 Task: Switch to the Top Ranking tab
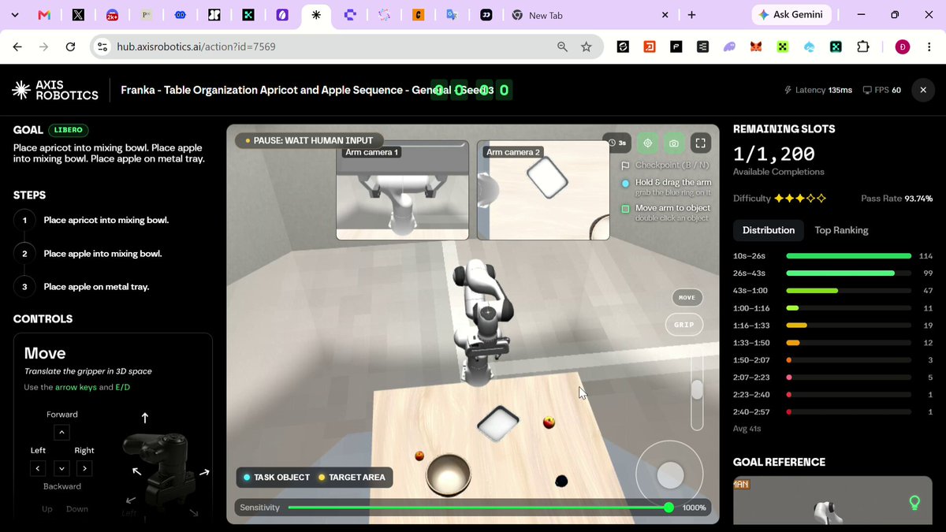tap(841, 230)
